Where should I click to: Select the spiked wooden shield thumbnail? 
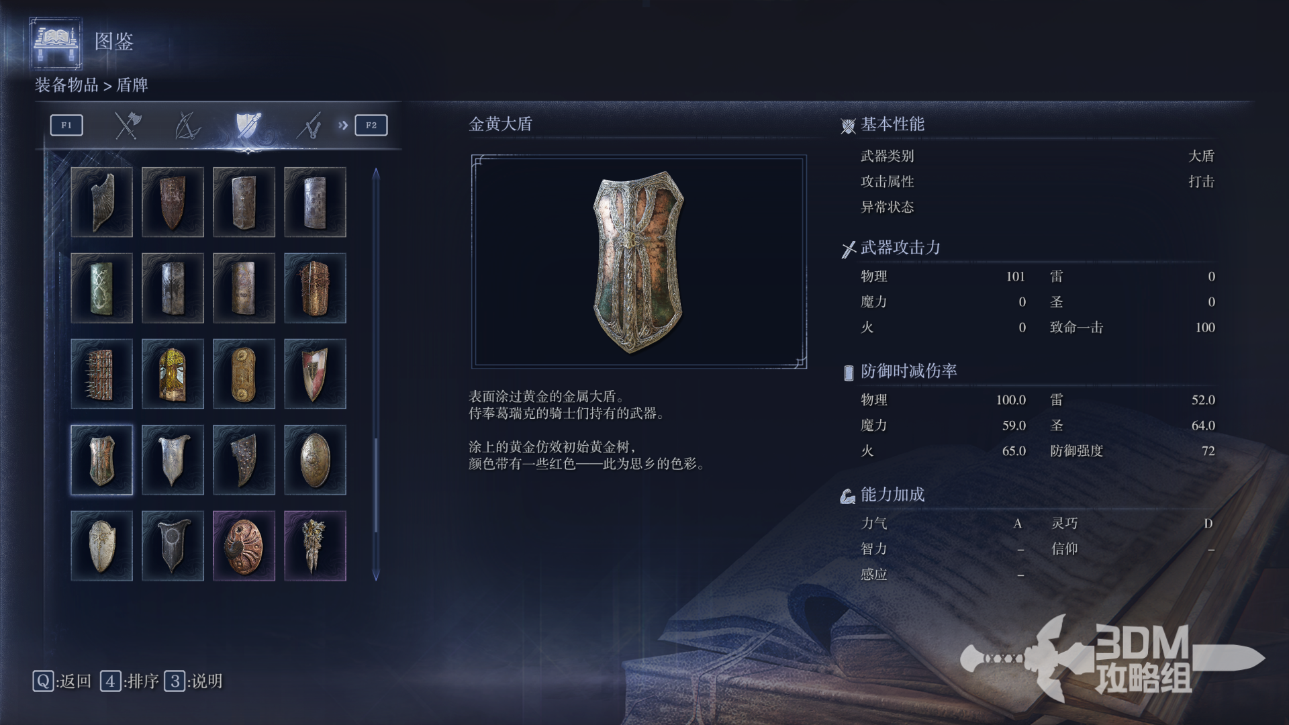click(101, 374)
